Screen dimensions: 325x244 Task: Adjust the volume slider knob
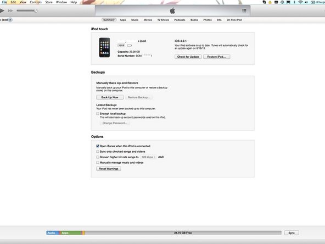(x=36, y=10)
